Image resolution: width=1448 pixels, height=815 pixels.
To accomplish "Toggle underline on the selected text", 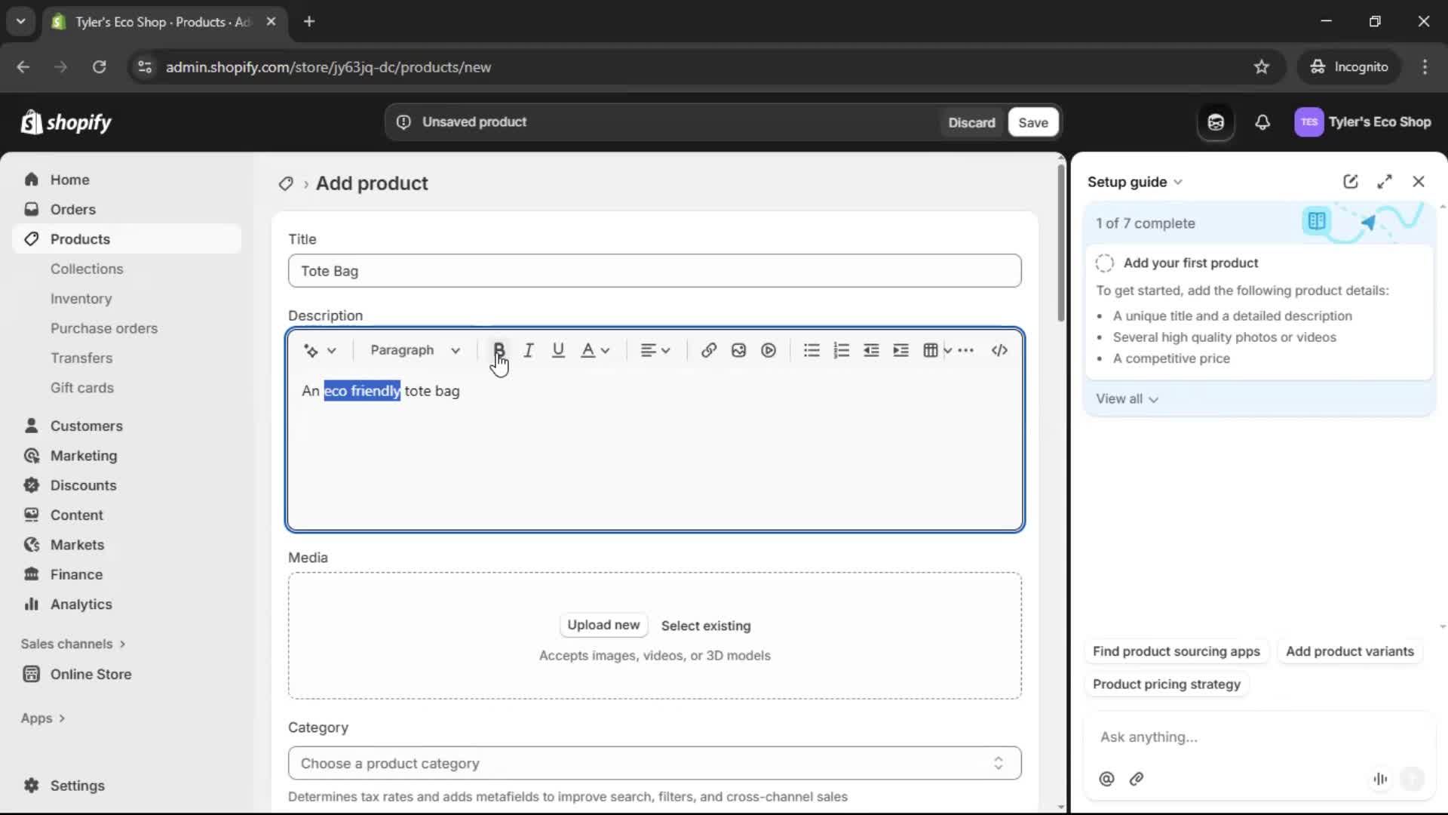I will point(558,350).
